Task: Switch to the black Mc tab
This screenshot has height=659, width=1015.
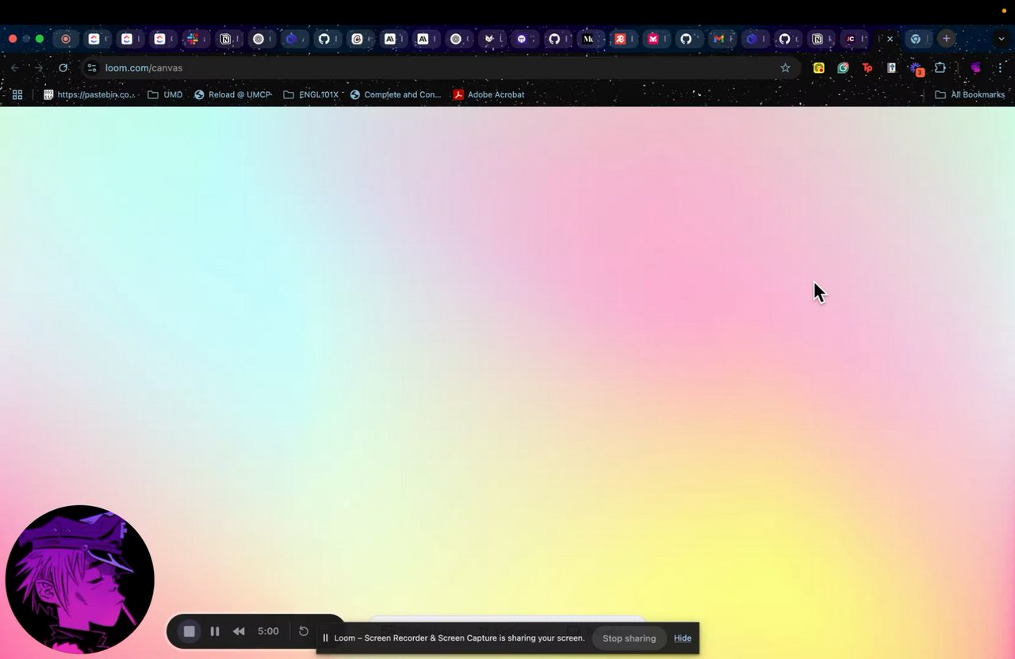Action: (590, 39)
